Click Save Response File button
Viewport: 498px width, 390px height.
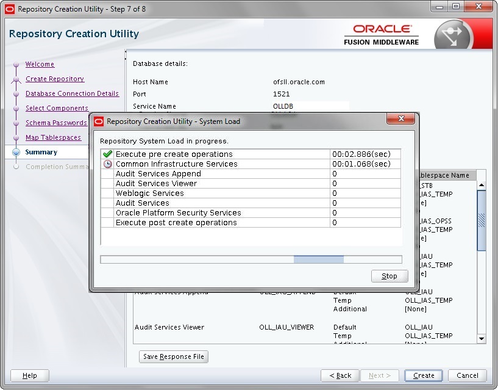point(173,356)
